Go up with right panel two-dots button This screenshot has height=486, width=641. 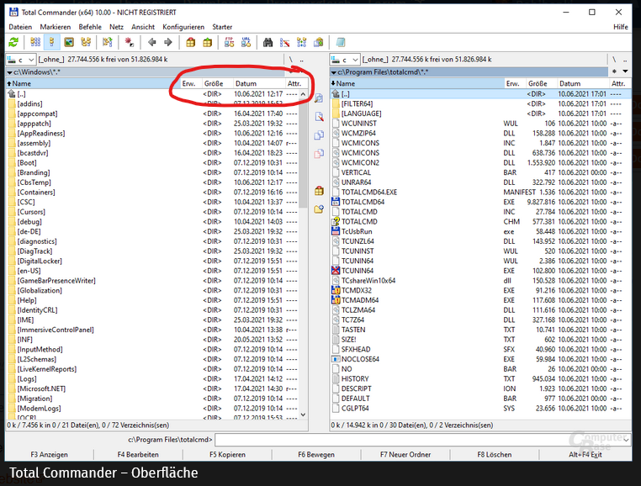pos(625,60)
